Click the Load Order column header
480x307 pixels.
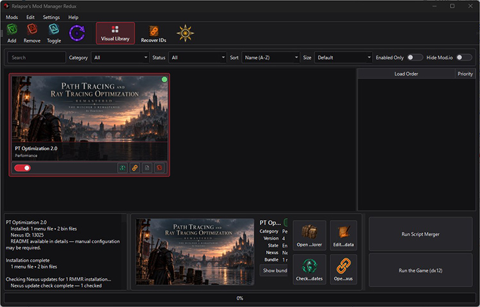coord(406,74)
